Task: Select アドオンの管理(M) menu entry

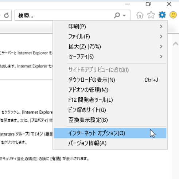Action: (110, 90)
